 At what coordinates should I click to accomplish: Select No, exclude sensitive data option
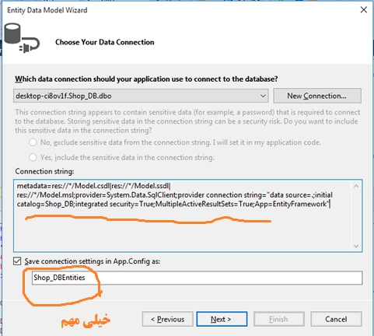[x=33, y=142]
